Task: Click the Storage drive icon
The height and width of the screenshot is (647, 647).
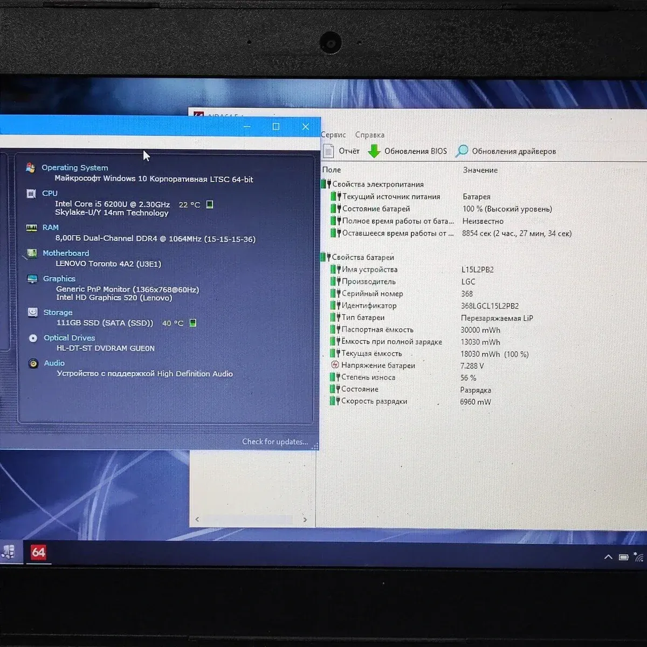Action: pos(33,312)
